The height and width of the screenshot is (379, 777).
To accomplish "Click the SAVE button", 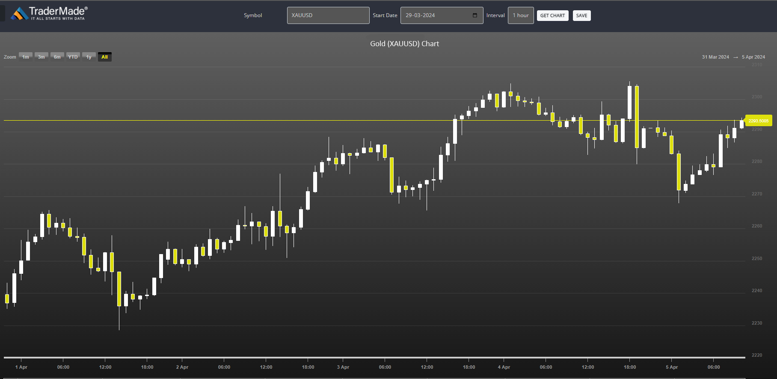I will pyautogui.click(x=581, y=16).
